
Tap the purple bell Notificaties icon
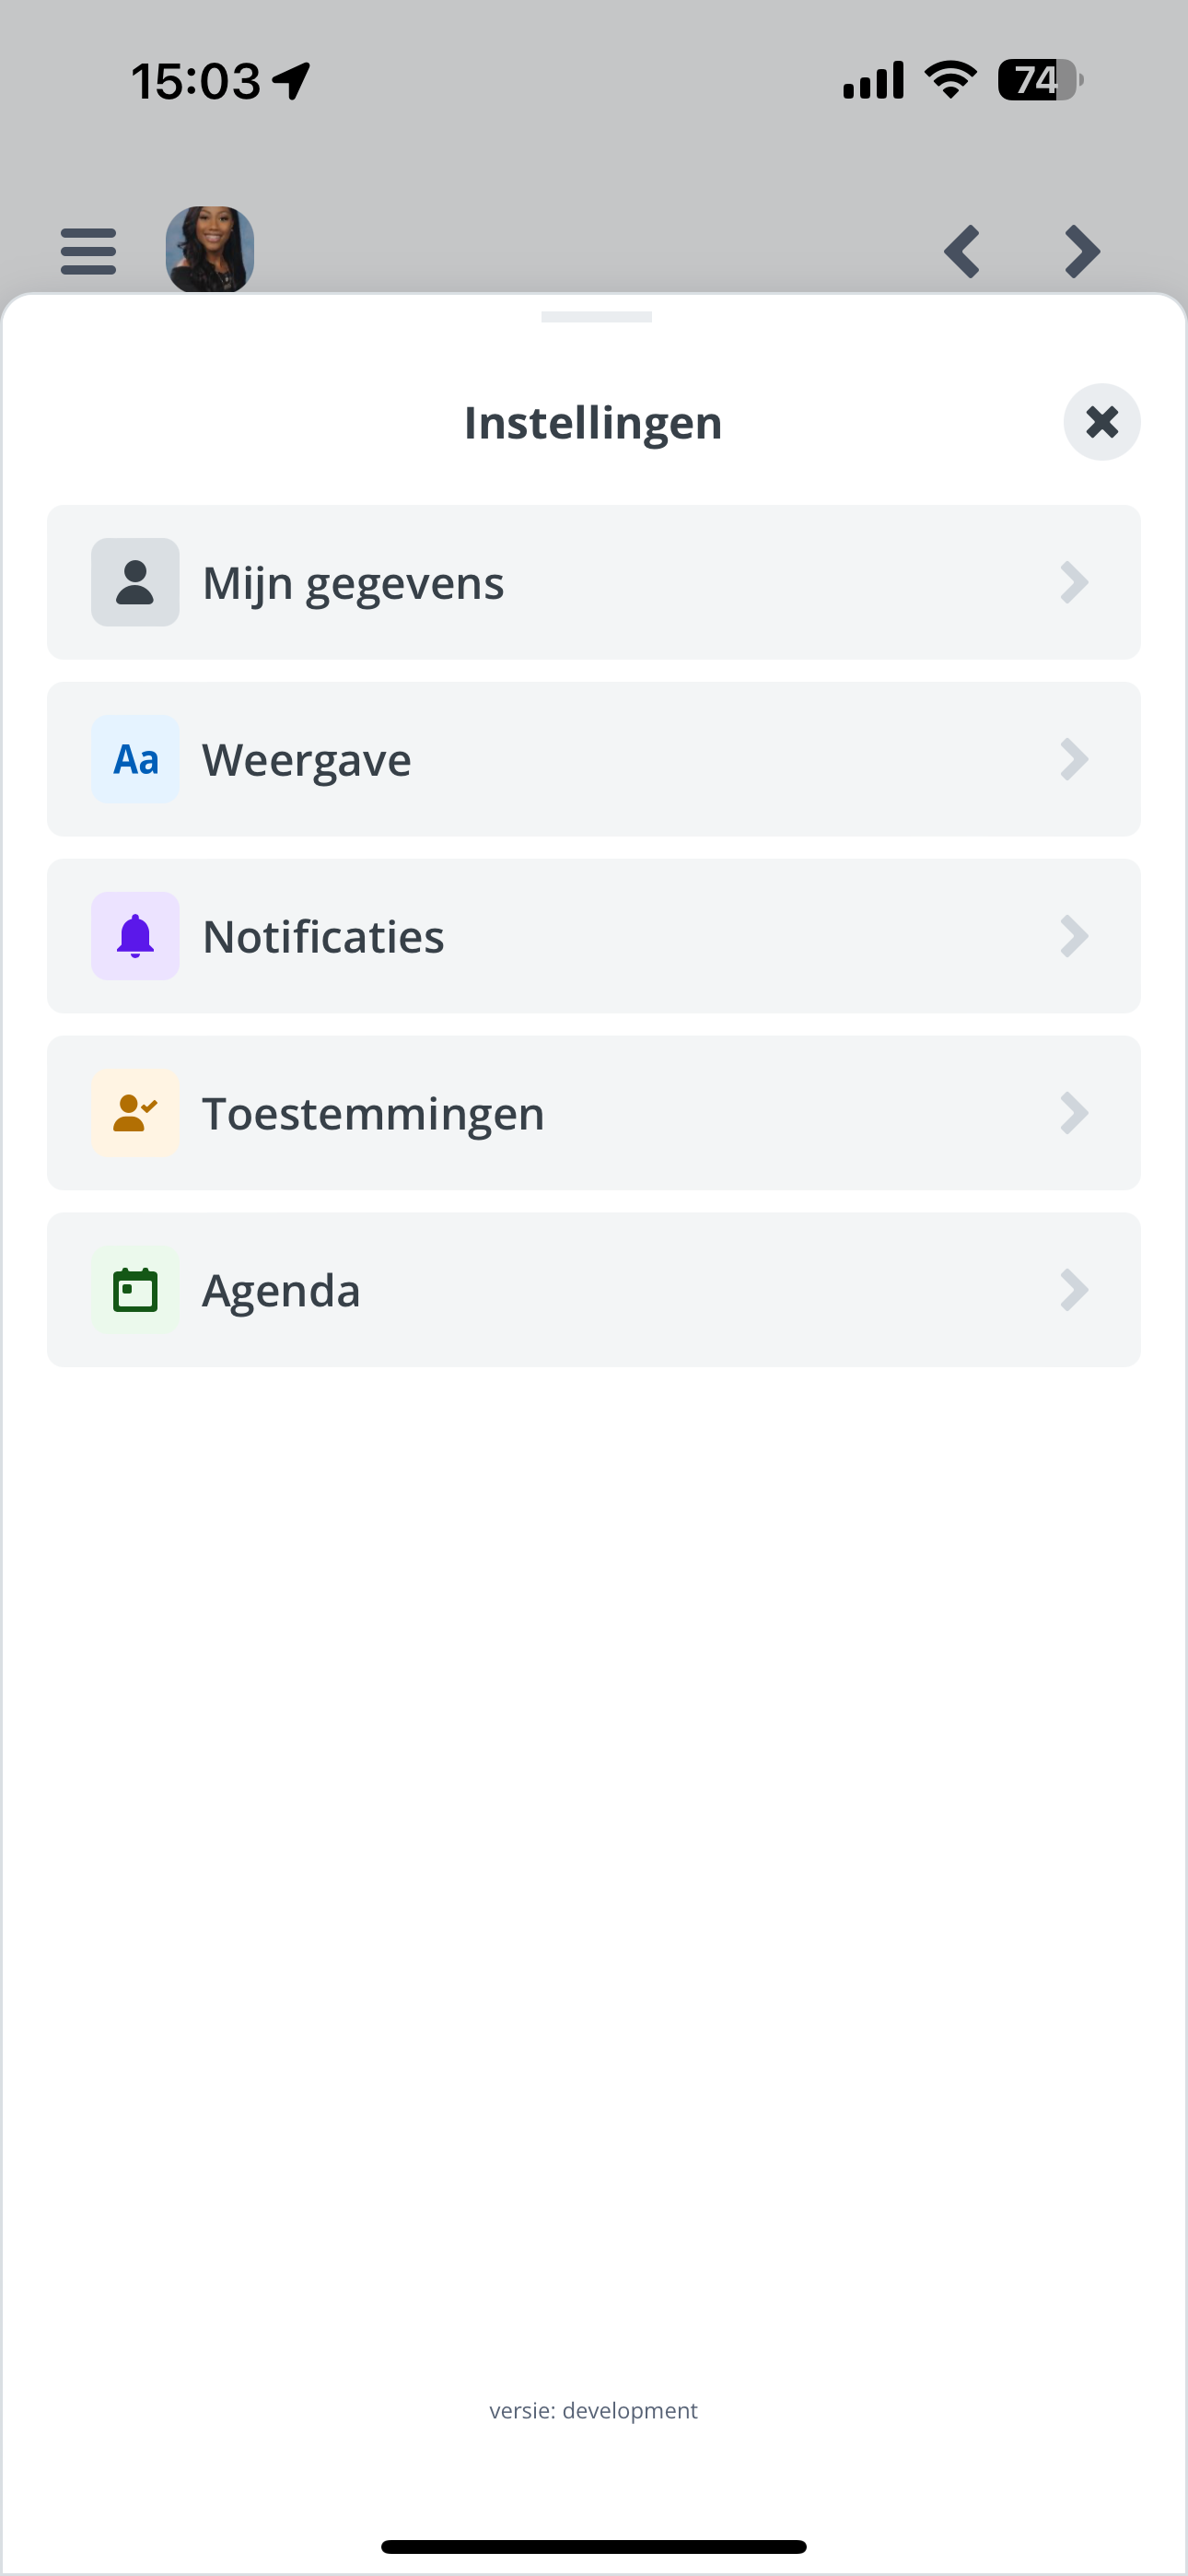[135, 937]
